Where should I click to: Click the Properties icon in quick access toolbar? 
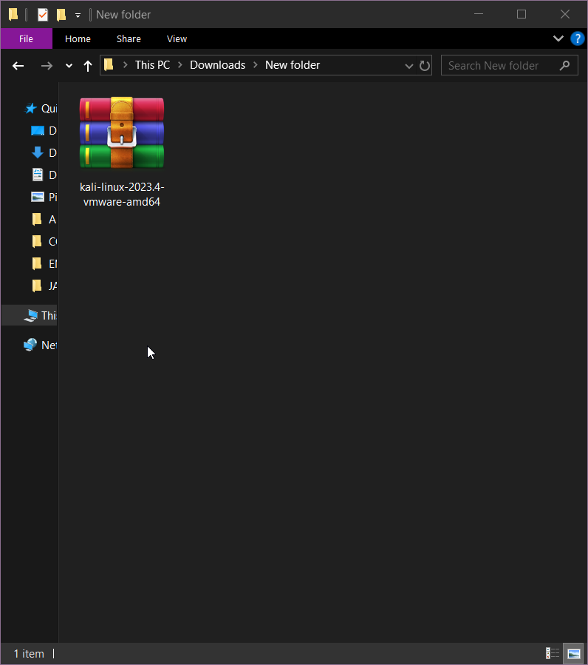pyautogui.click(x=43, y=15)
